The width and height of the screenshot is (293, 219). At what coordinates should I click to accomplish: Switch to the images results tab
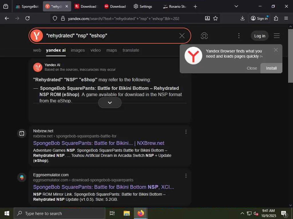[78, 50]
